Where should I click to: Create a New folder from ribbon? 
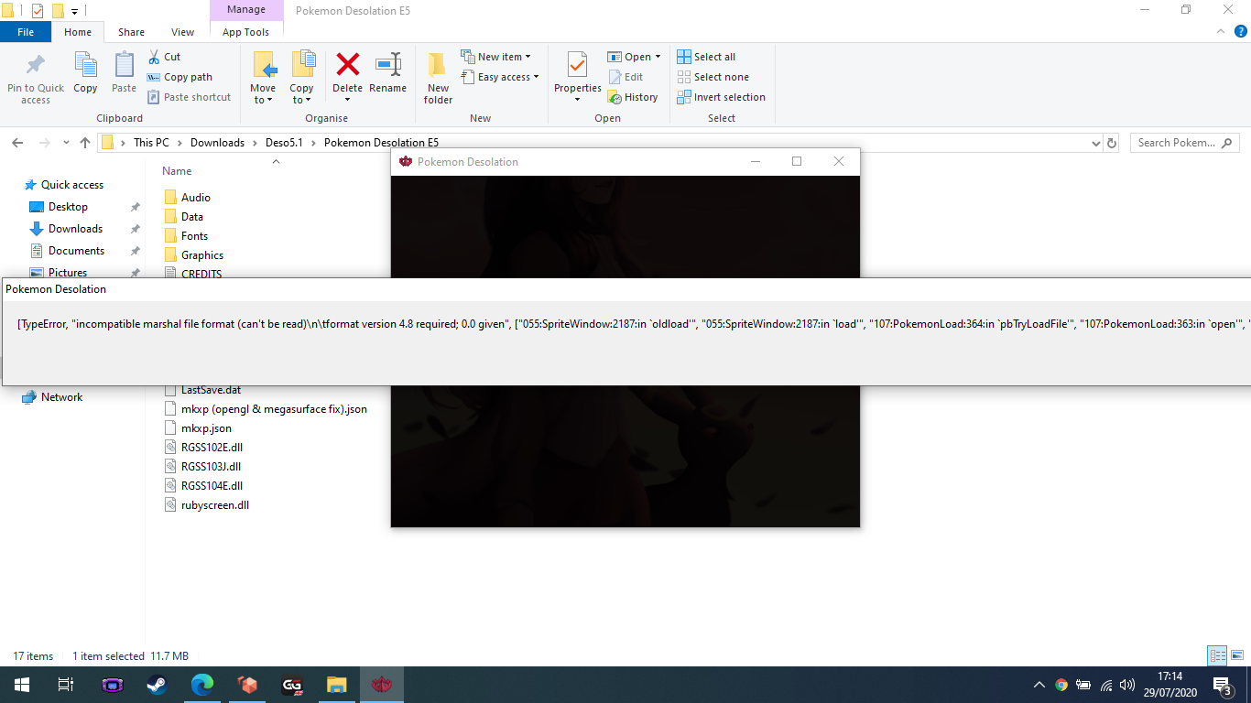438,78
